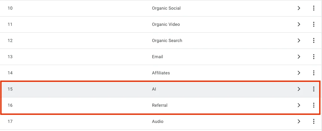Expand the Referral channel chevron
Image resolution: width=322 pixels, height=131 pixels.
(x=299, y=105)
